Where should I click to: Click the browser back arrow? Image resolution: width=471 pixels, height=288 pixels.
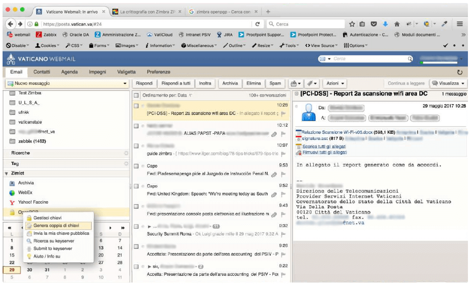[11, 24]
